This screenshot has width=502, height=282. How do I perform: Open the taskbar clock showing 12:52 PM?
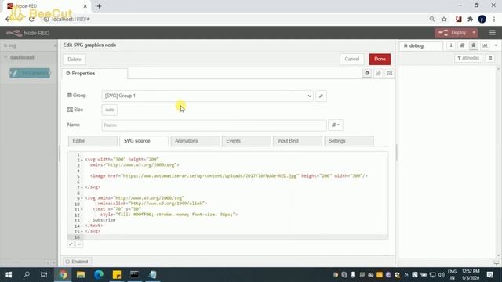[471, 275]
